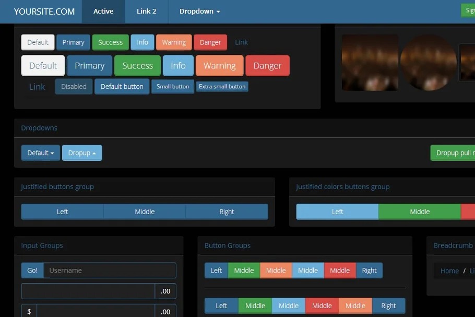Type in the Username input field
This screenshot has height=317, width=475.
pyautogui.click(x=110, y=271)
